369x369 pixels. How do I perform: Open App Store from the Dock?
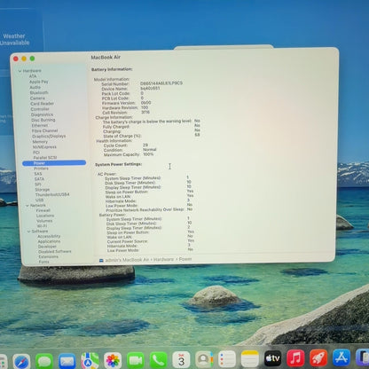tap(342, 357)
